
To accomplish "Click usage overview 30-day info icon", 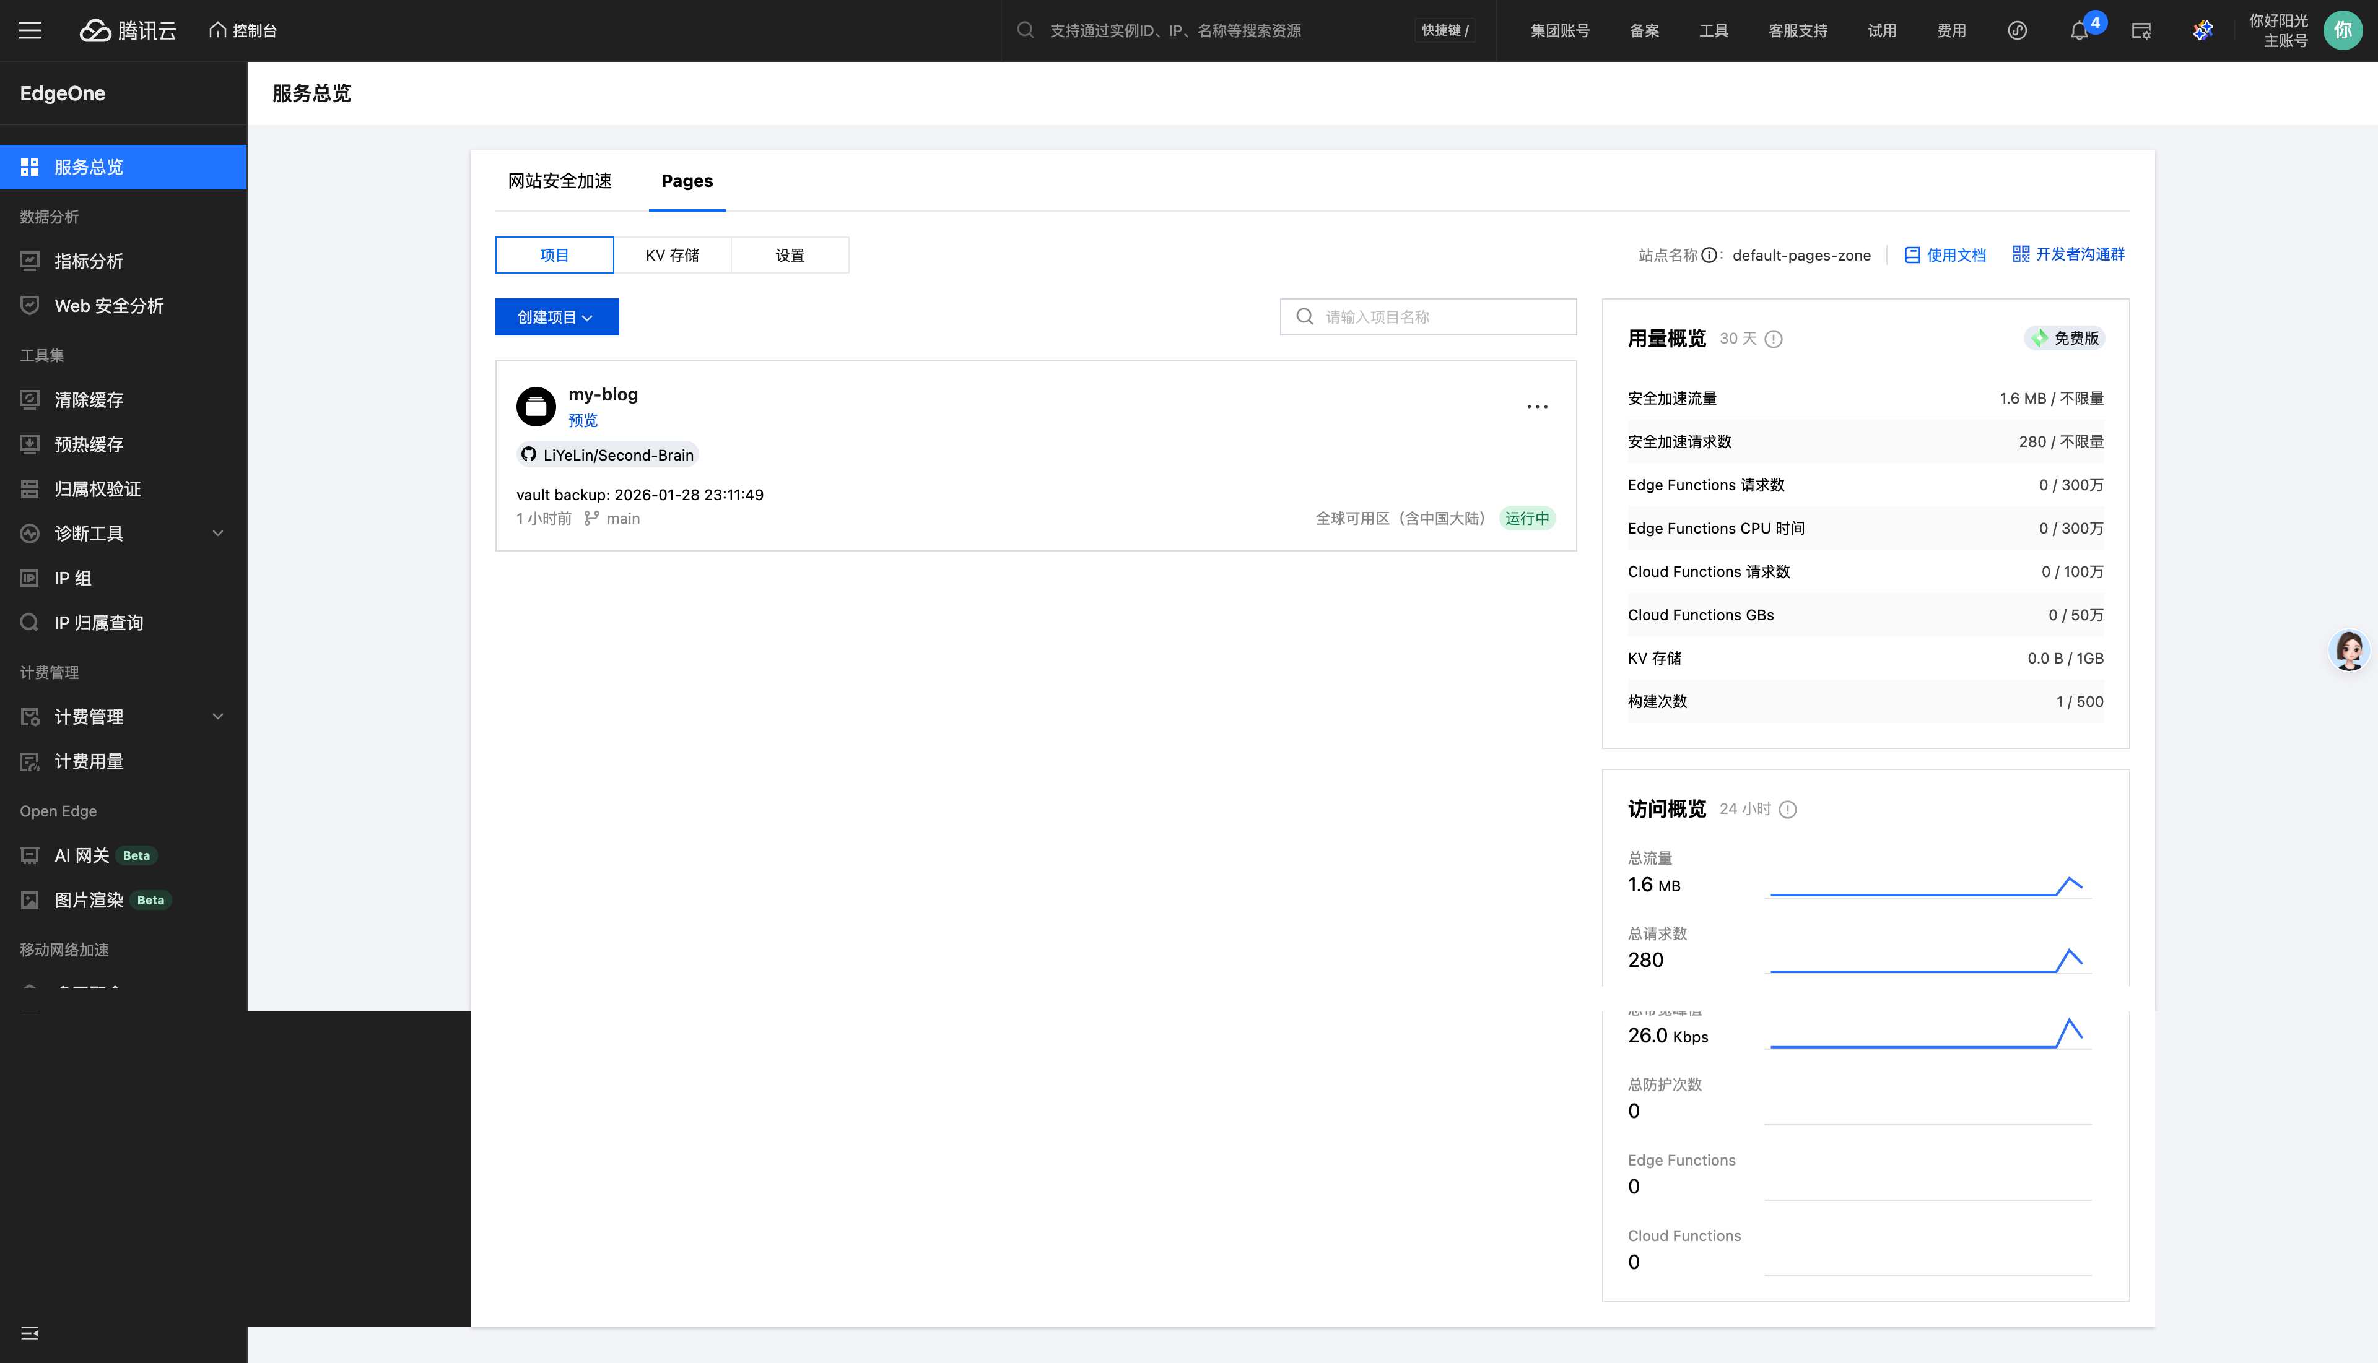I will click(1773, 339).
